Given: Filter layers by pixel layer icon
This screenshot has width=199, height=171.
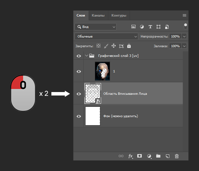Looking at the screenshot, I should pos(133,27).
